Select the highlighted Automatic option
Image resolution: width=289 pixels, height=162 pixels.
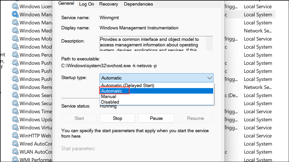pos(157,91)
